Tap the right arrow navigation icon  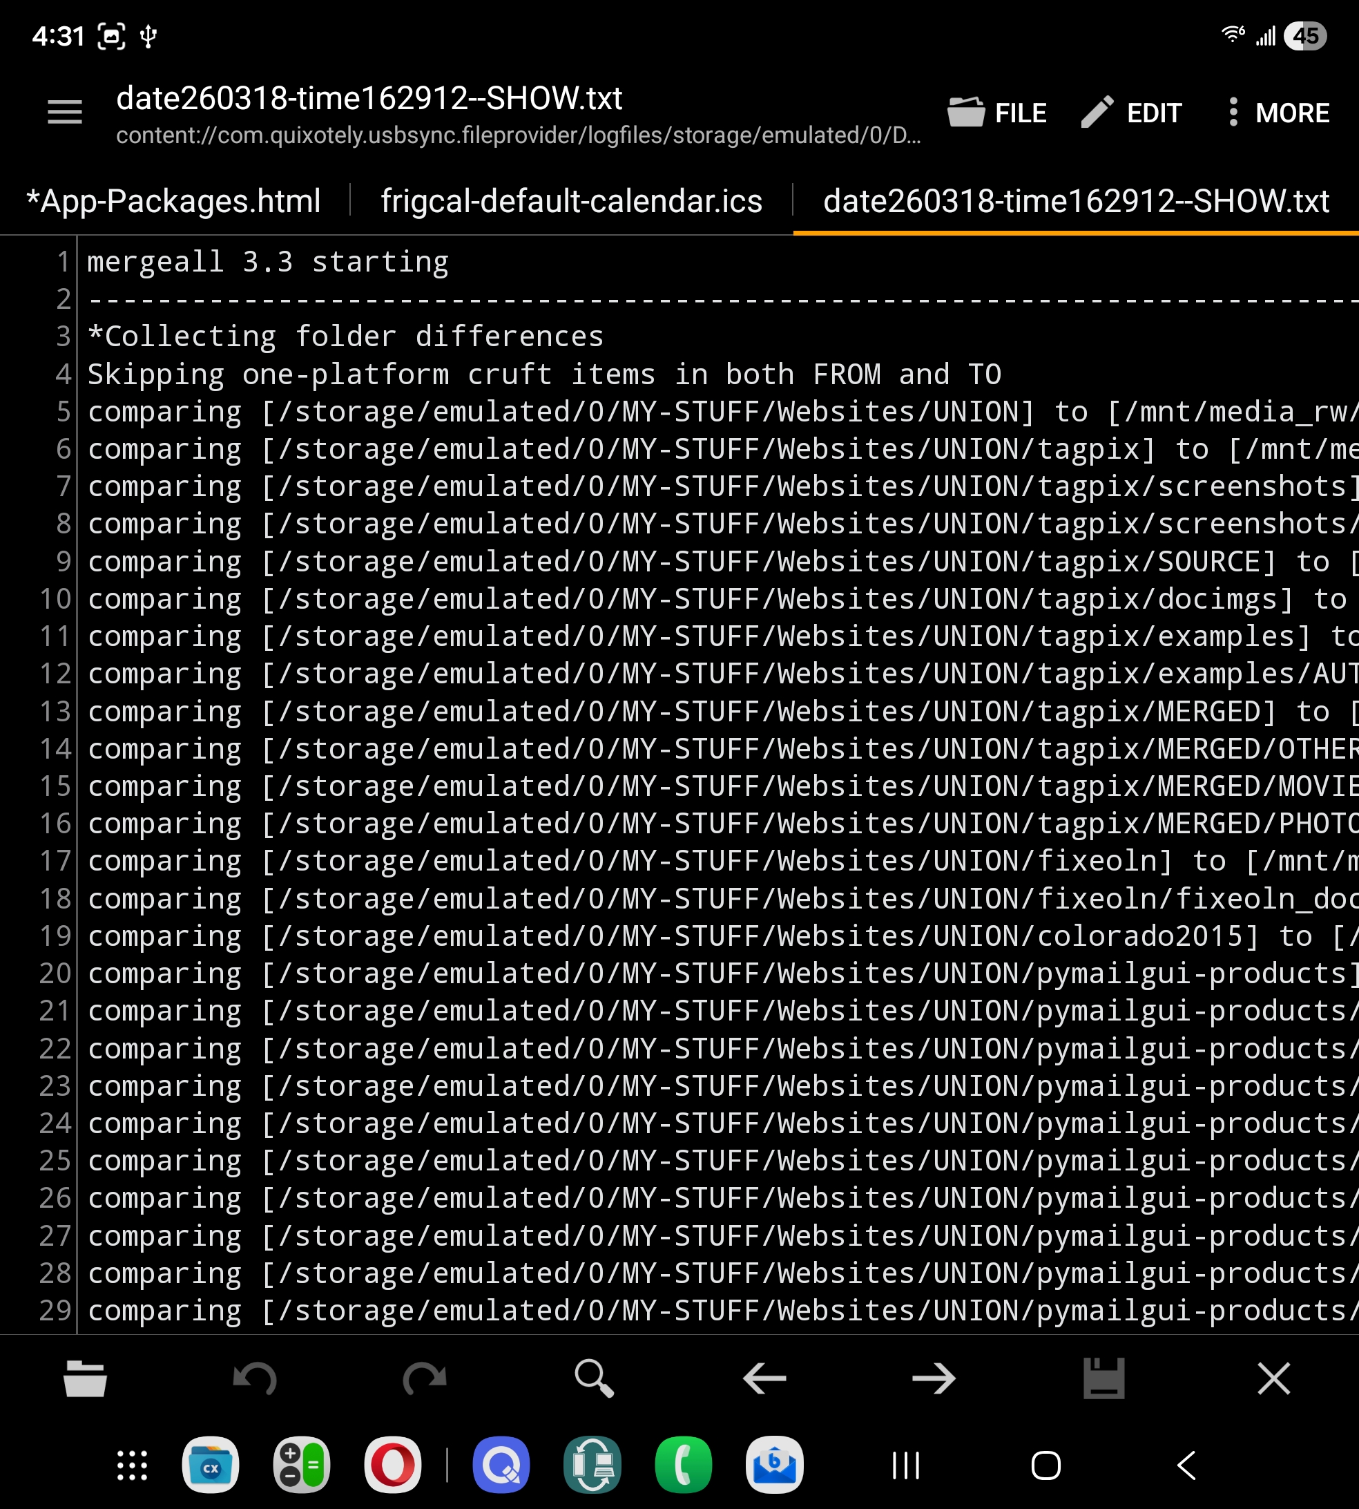click(934, 1378)
